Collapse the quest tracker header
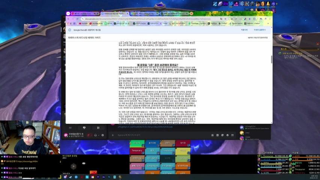The width and height of the screenshot is (320, 180). [318, 49]
